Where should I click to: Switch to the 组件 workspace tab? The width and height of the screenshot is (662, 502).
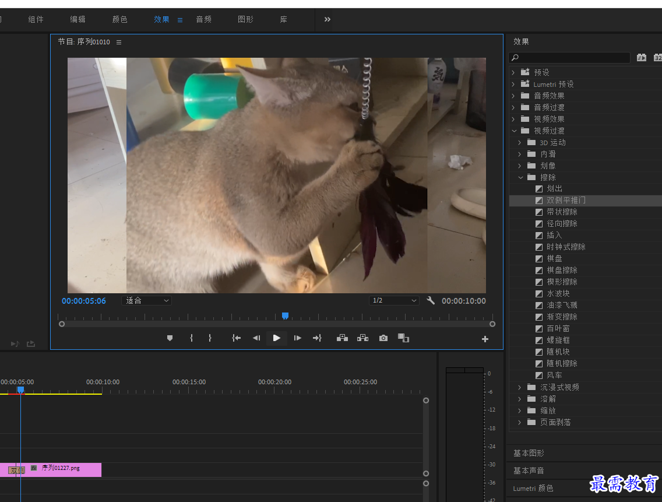pyautogui.click(x=36, y=19)
